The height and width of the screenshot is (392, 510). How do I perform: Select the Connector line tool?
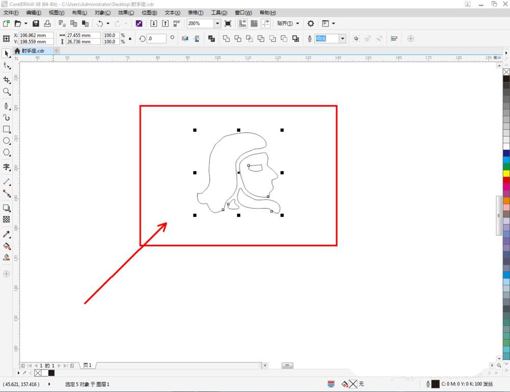(6, 193)
